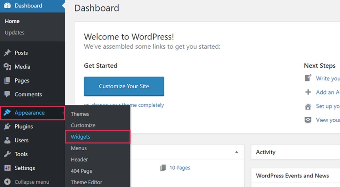Click the Plugins plug icon
The height and width of the screenshot is (187, 340).
tap(7, 126)
